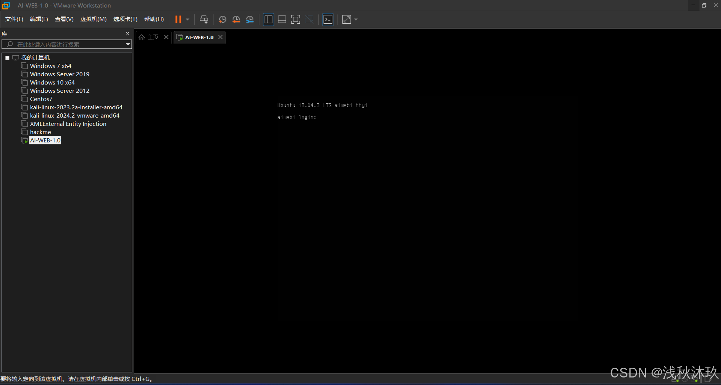Click the VM icon beside Windows Server 2012
This screenshot has height=385, width=721.
[25, 91]
